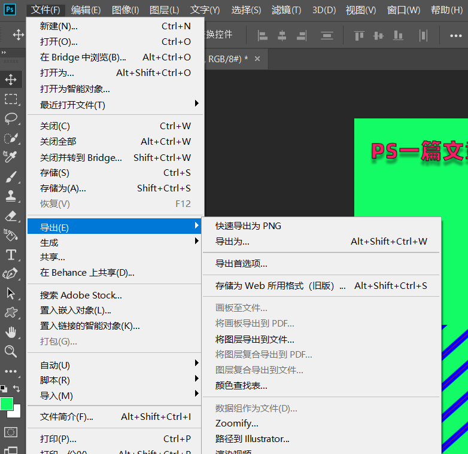Click the green foreground color swatch
468x454 pixels.
(7, 404)
